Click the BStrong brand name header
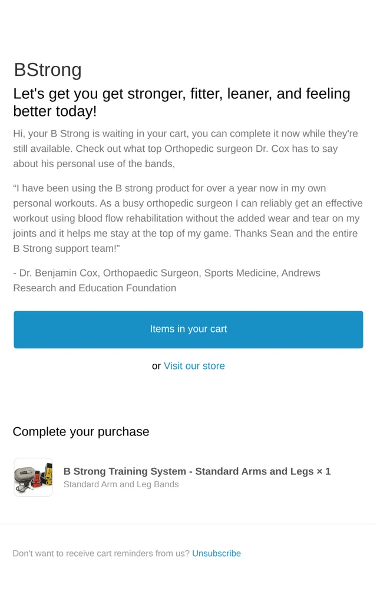 click(x=48, y=70)
